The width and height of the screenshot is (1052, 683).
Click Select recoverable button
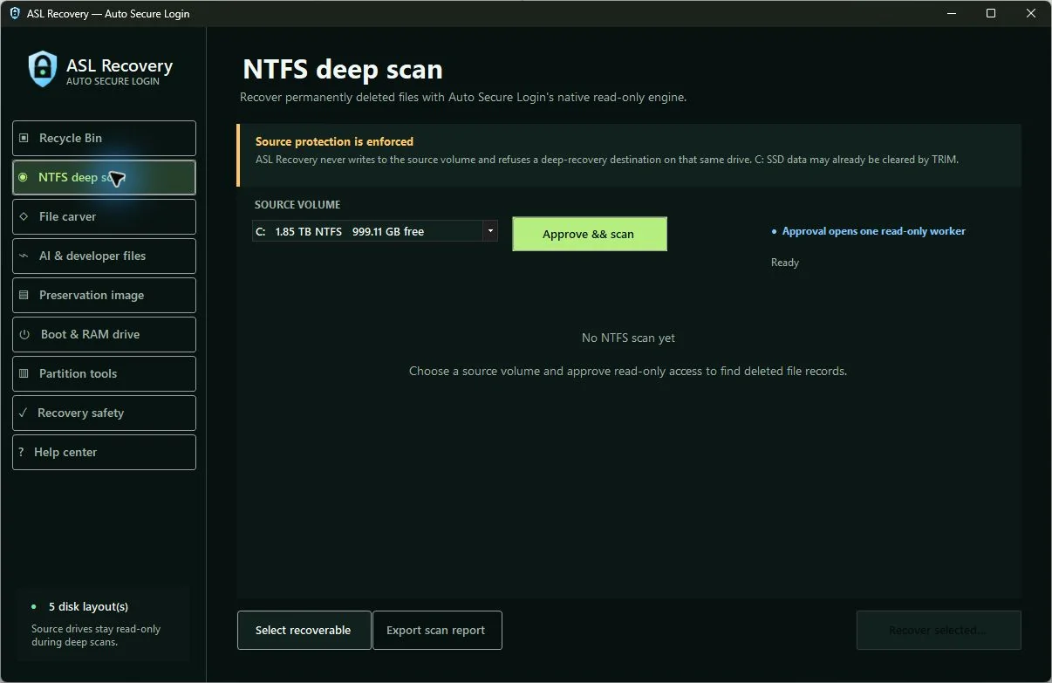pos(304,630)
